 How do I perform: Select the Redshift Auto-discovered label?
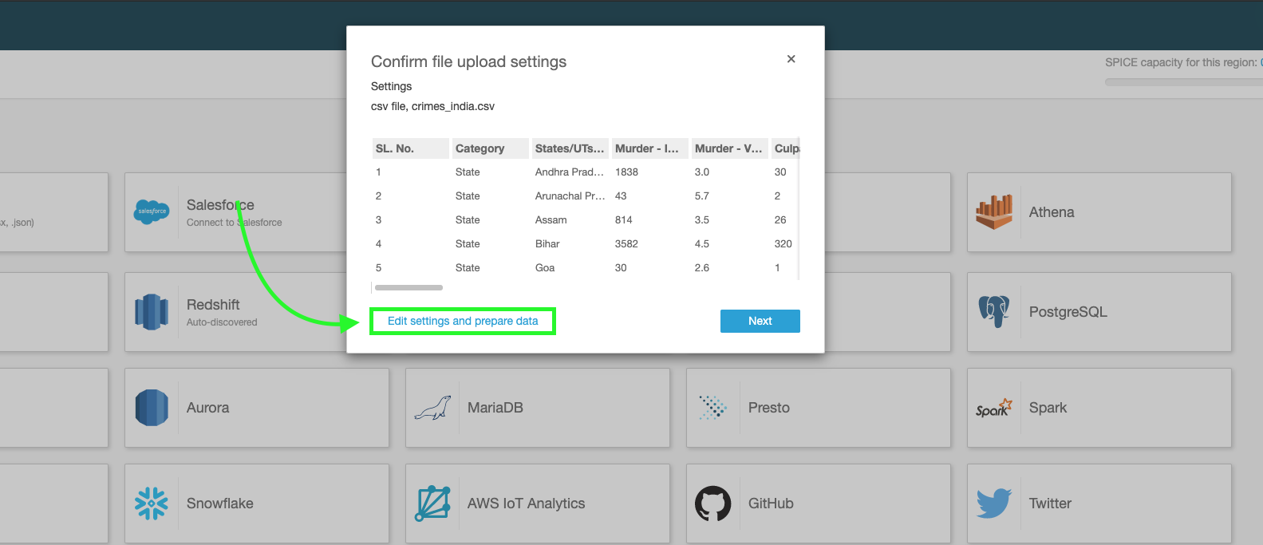tap(222, 322)
